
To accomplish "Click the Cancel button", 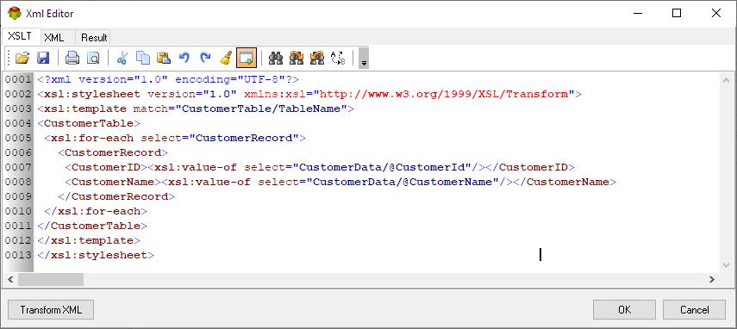I will click(694, 310).
